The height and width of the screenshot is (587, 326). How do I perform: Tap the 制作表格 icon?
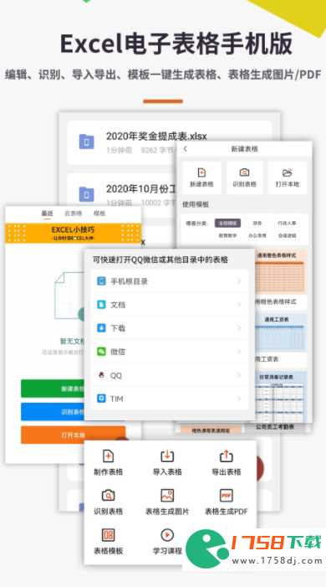coord(108,456)
